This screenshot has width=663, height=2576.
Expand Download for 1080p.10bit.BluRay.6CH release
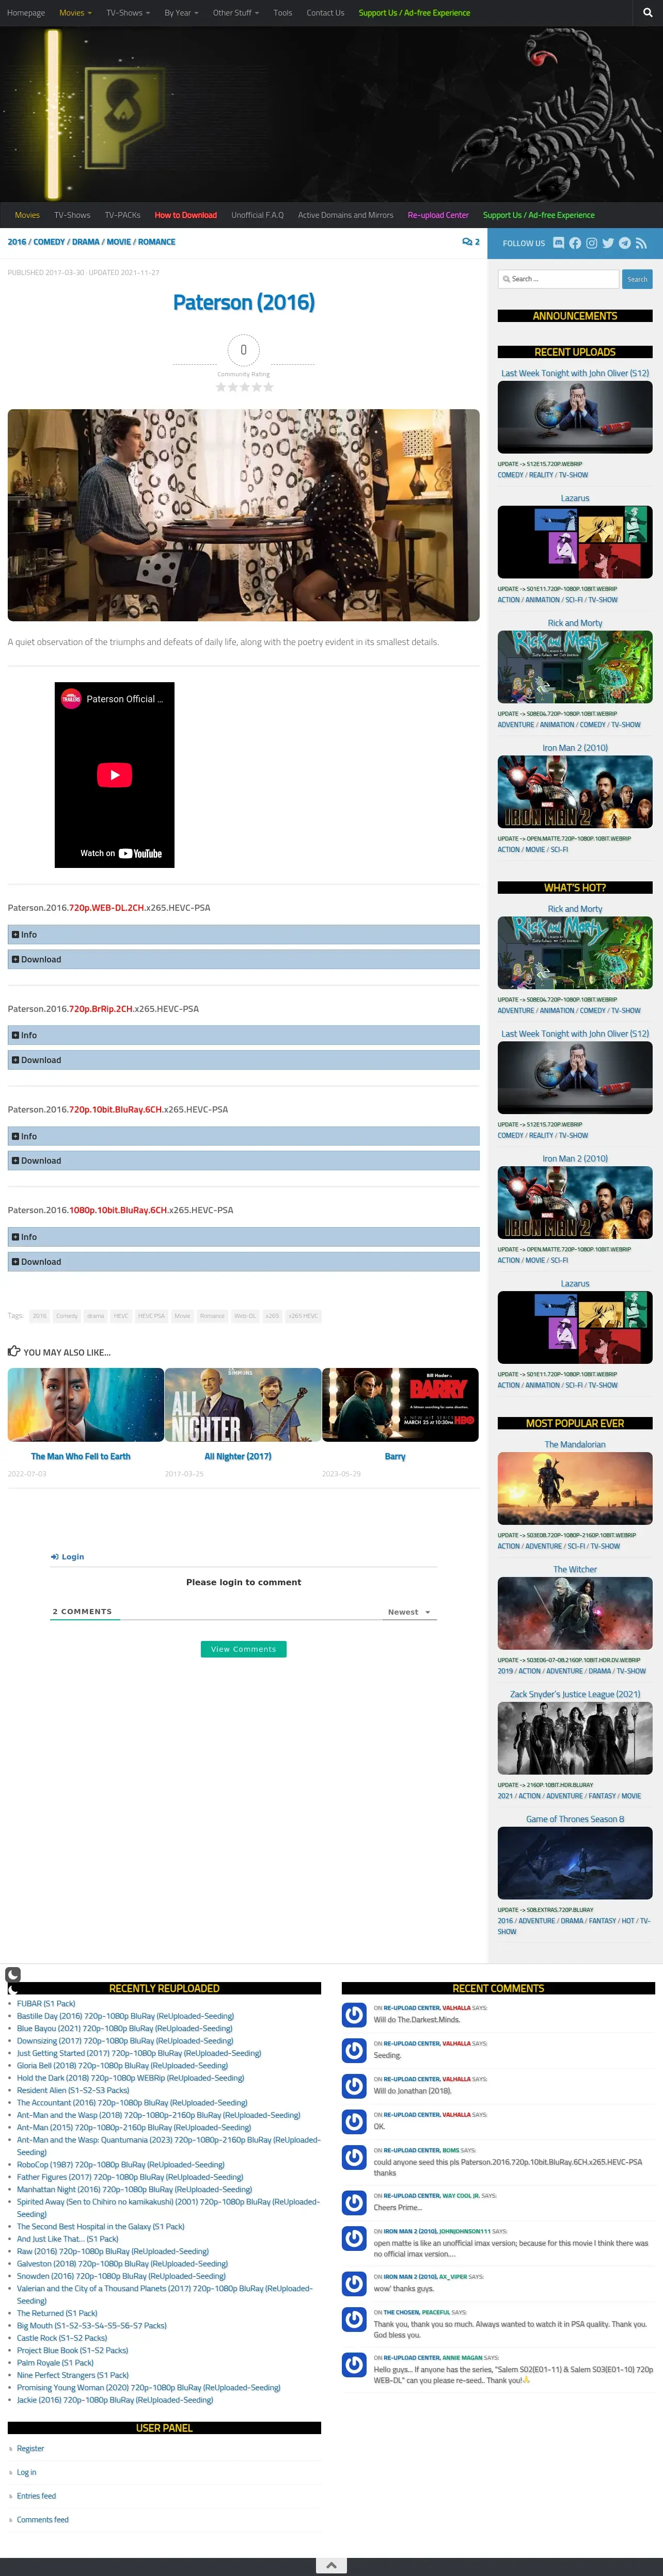(x=244, y=1262)
